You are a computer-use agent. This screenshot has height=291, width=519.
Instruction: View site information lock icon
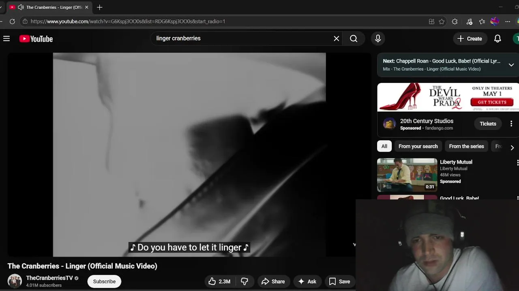click(25, 21)
